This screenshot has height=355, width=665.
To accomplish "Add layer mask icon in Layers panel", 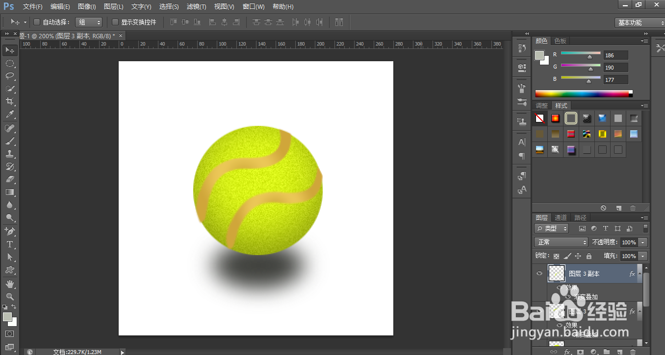I will pyautogui.click(x=581, y=352).
